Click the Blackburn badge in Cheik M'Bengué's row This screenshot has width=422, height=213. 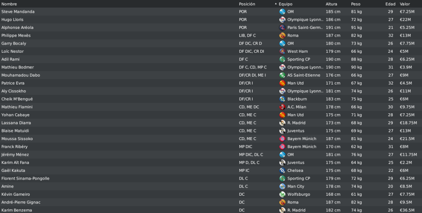click(282, 99)
